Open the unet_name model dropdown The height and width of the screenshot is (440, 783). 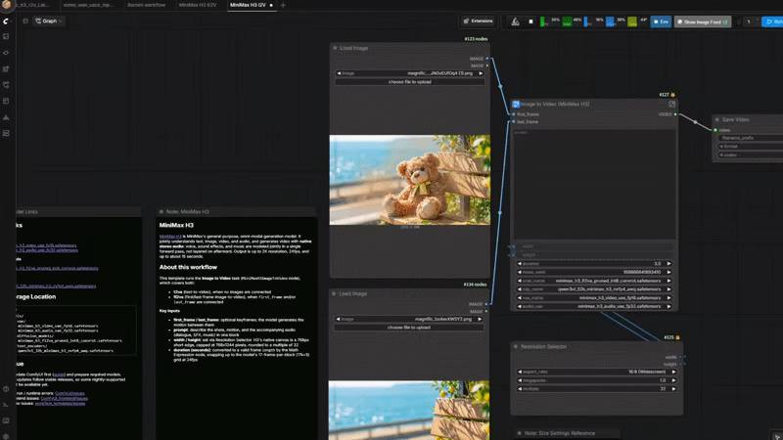pyautogui.click(x=594, y=281)
